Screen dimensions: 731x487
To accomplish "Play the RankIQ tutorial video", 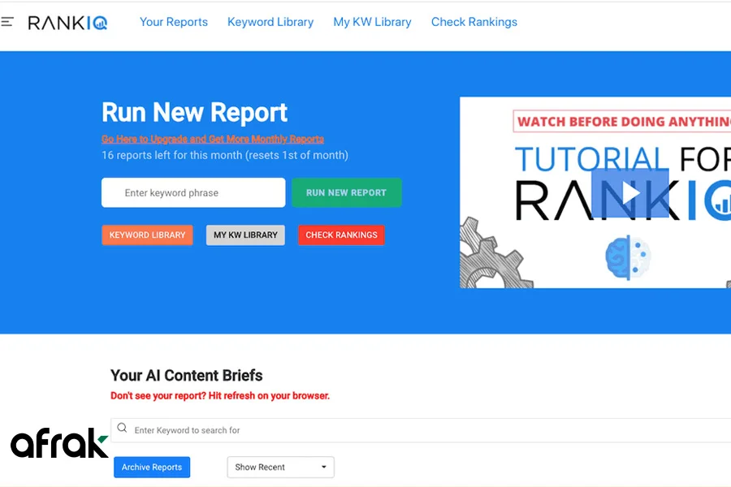I will pos(629,193).
